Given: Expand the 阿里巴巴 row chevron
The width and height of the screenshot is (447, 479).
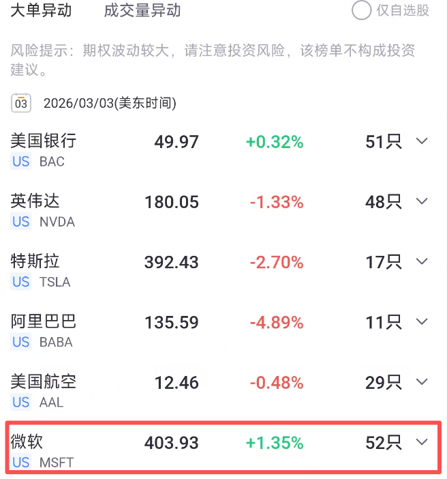Looking at the screenshot, I should (x=422, y=321).
